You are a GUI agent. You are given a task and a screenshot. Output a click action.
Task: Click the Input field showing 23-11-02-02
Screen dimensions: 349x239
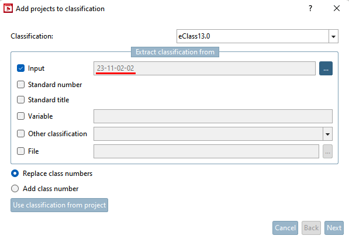click(x=205, y=68)
